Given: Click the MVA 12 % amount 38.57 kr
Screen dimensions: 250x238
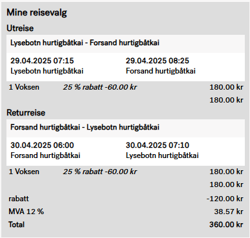Looking at the screenshot, I should (x=229, y=212).
